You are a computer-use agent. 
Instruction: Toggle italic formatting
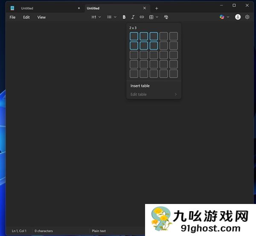click(133, 17)
